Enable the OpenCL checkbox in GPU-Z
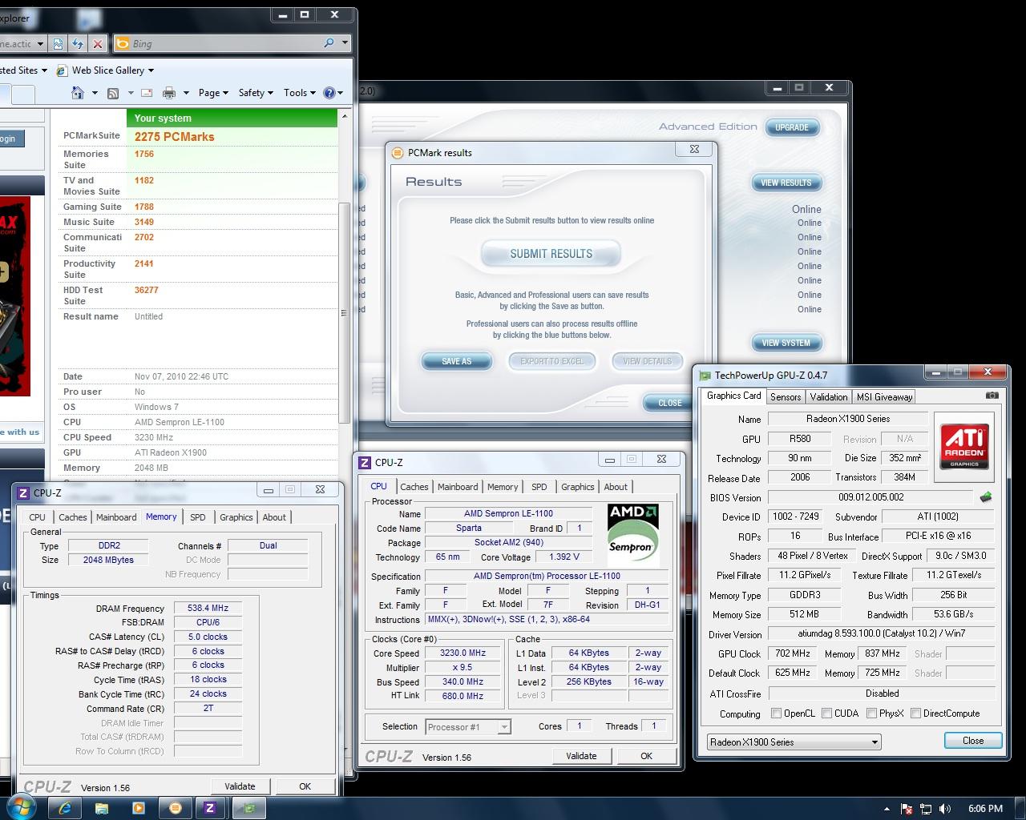1026x820 pixels. (x=776, y=713)
